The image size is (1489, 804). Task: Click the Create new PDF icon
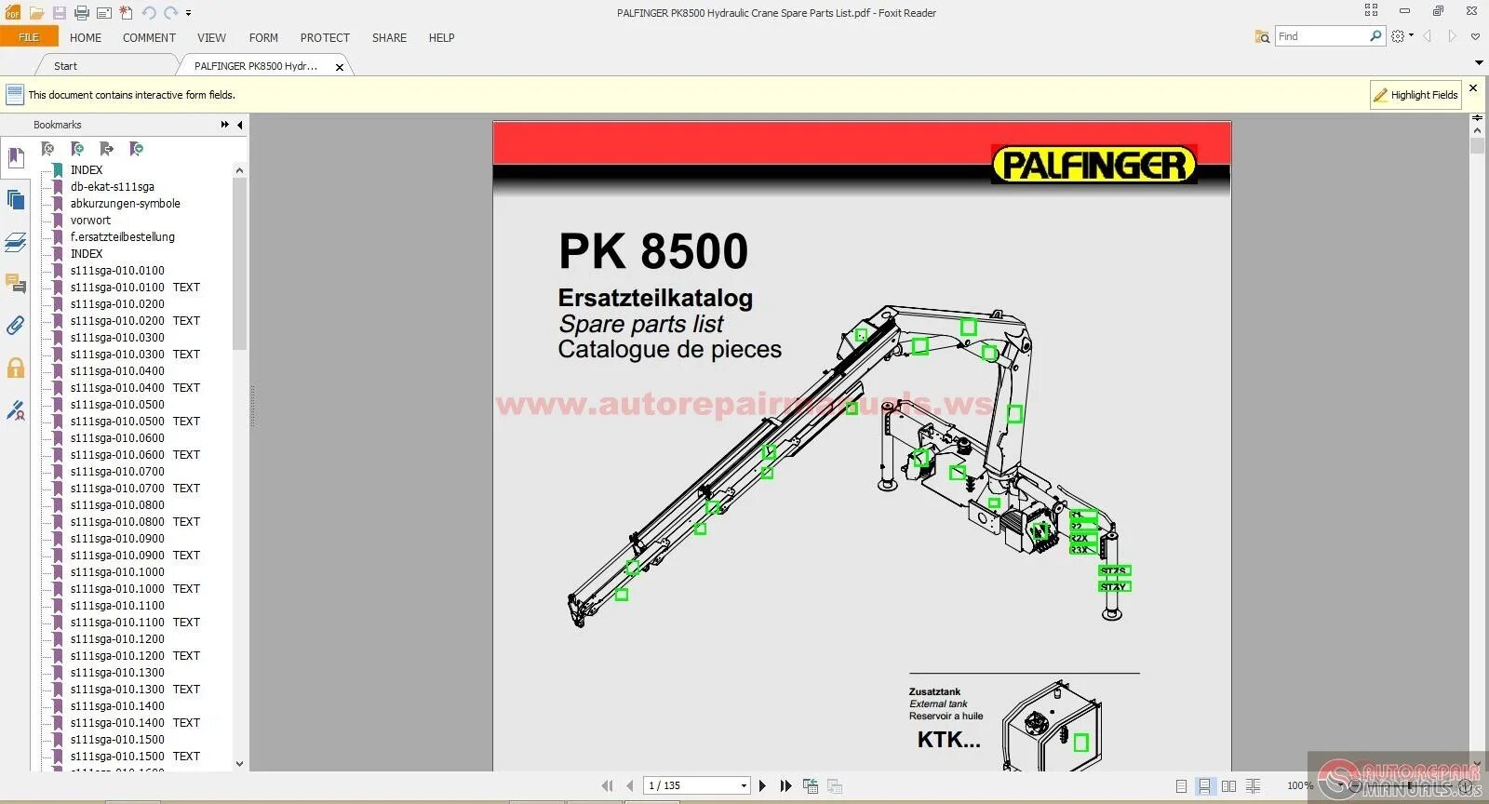[127, 13]
